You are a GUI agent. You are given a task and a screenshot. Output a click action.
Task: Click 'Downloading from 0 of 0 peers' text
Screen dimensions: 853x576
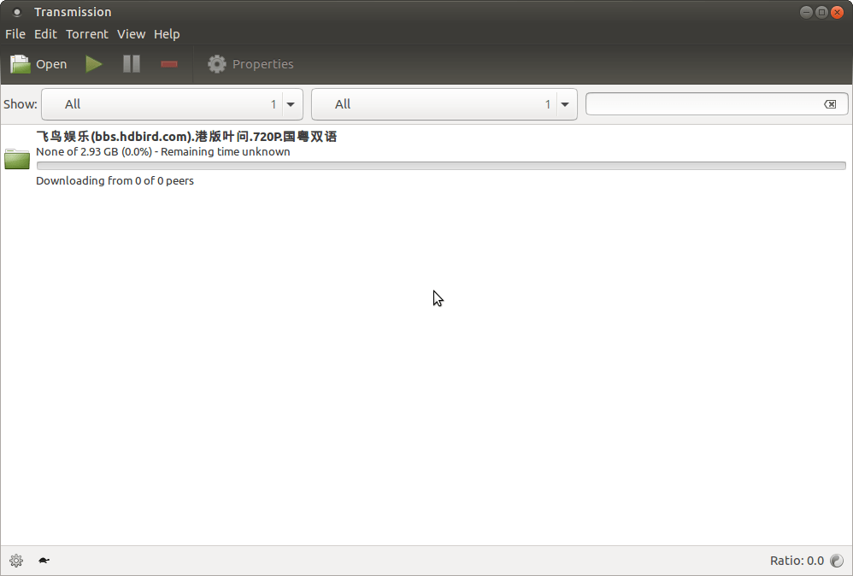tap(115, 180)
